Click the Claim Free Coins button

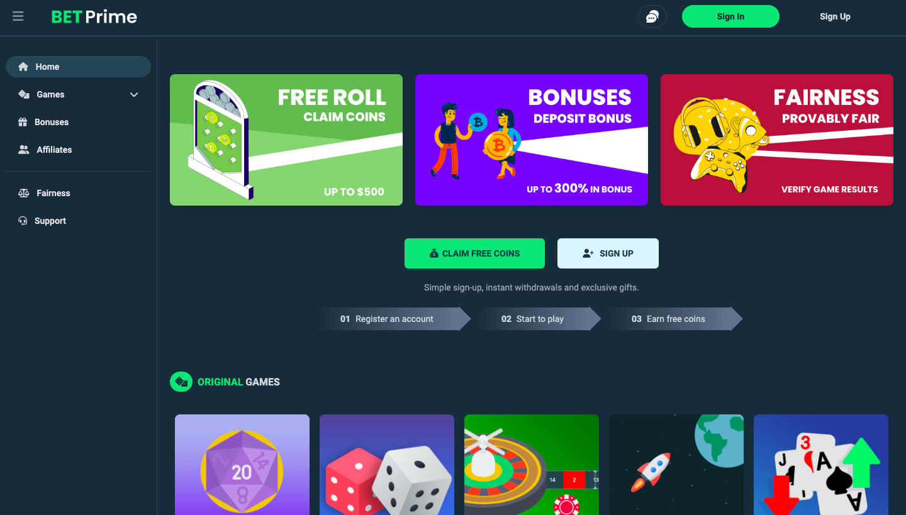474,253
